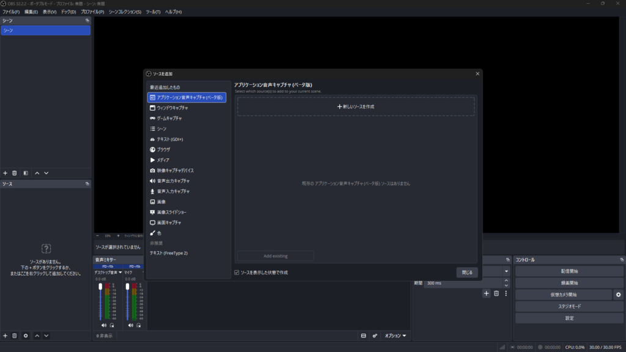Toggle audio mixer layout icon
Image resolution: width=626 pixels, height=352 pixels.
363,336
